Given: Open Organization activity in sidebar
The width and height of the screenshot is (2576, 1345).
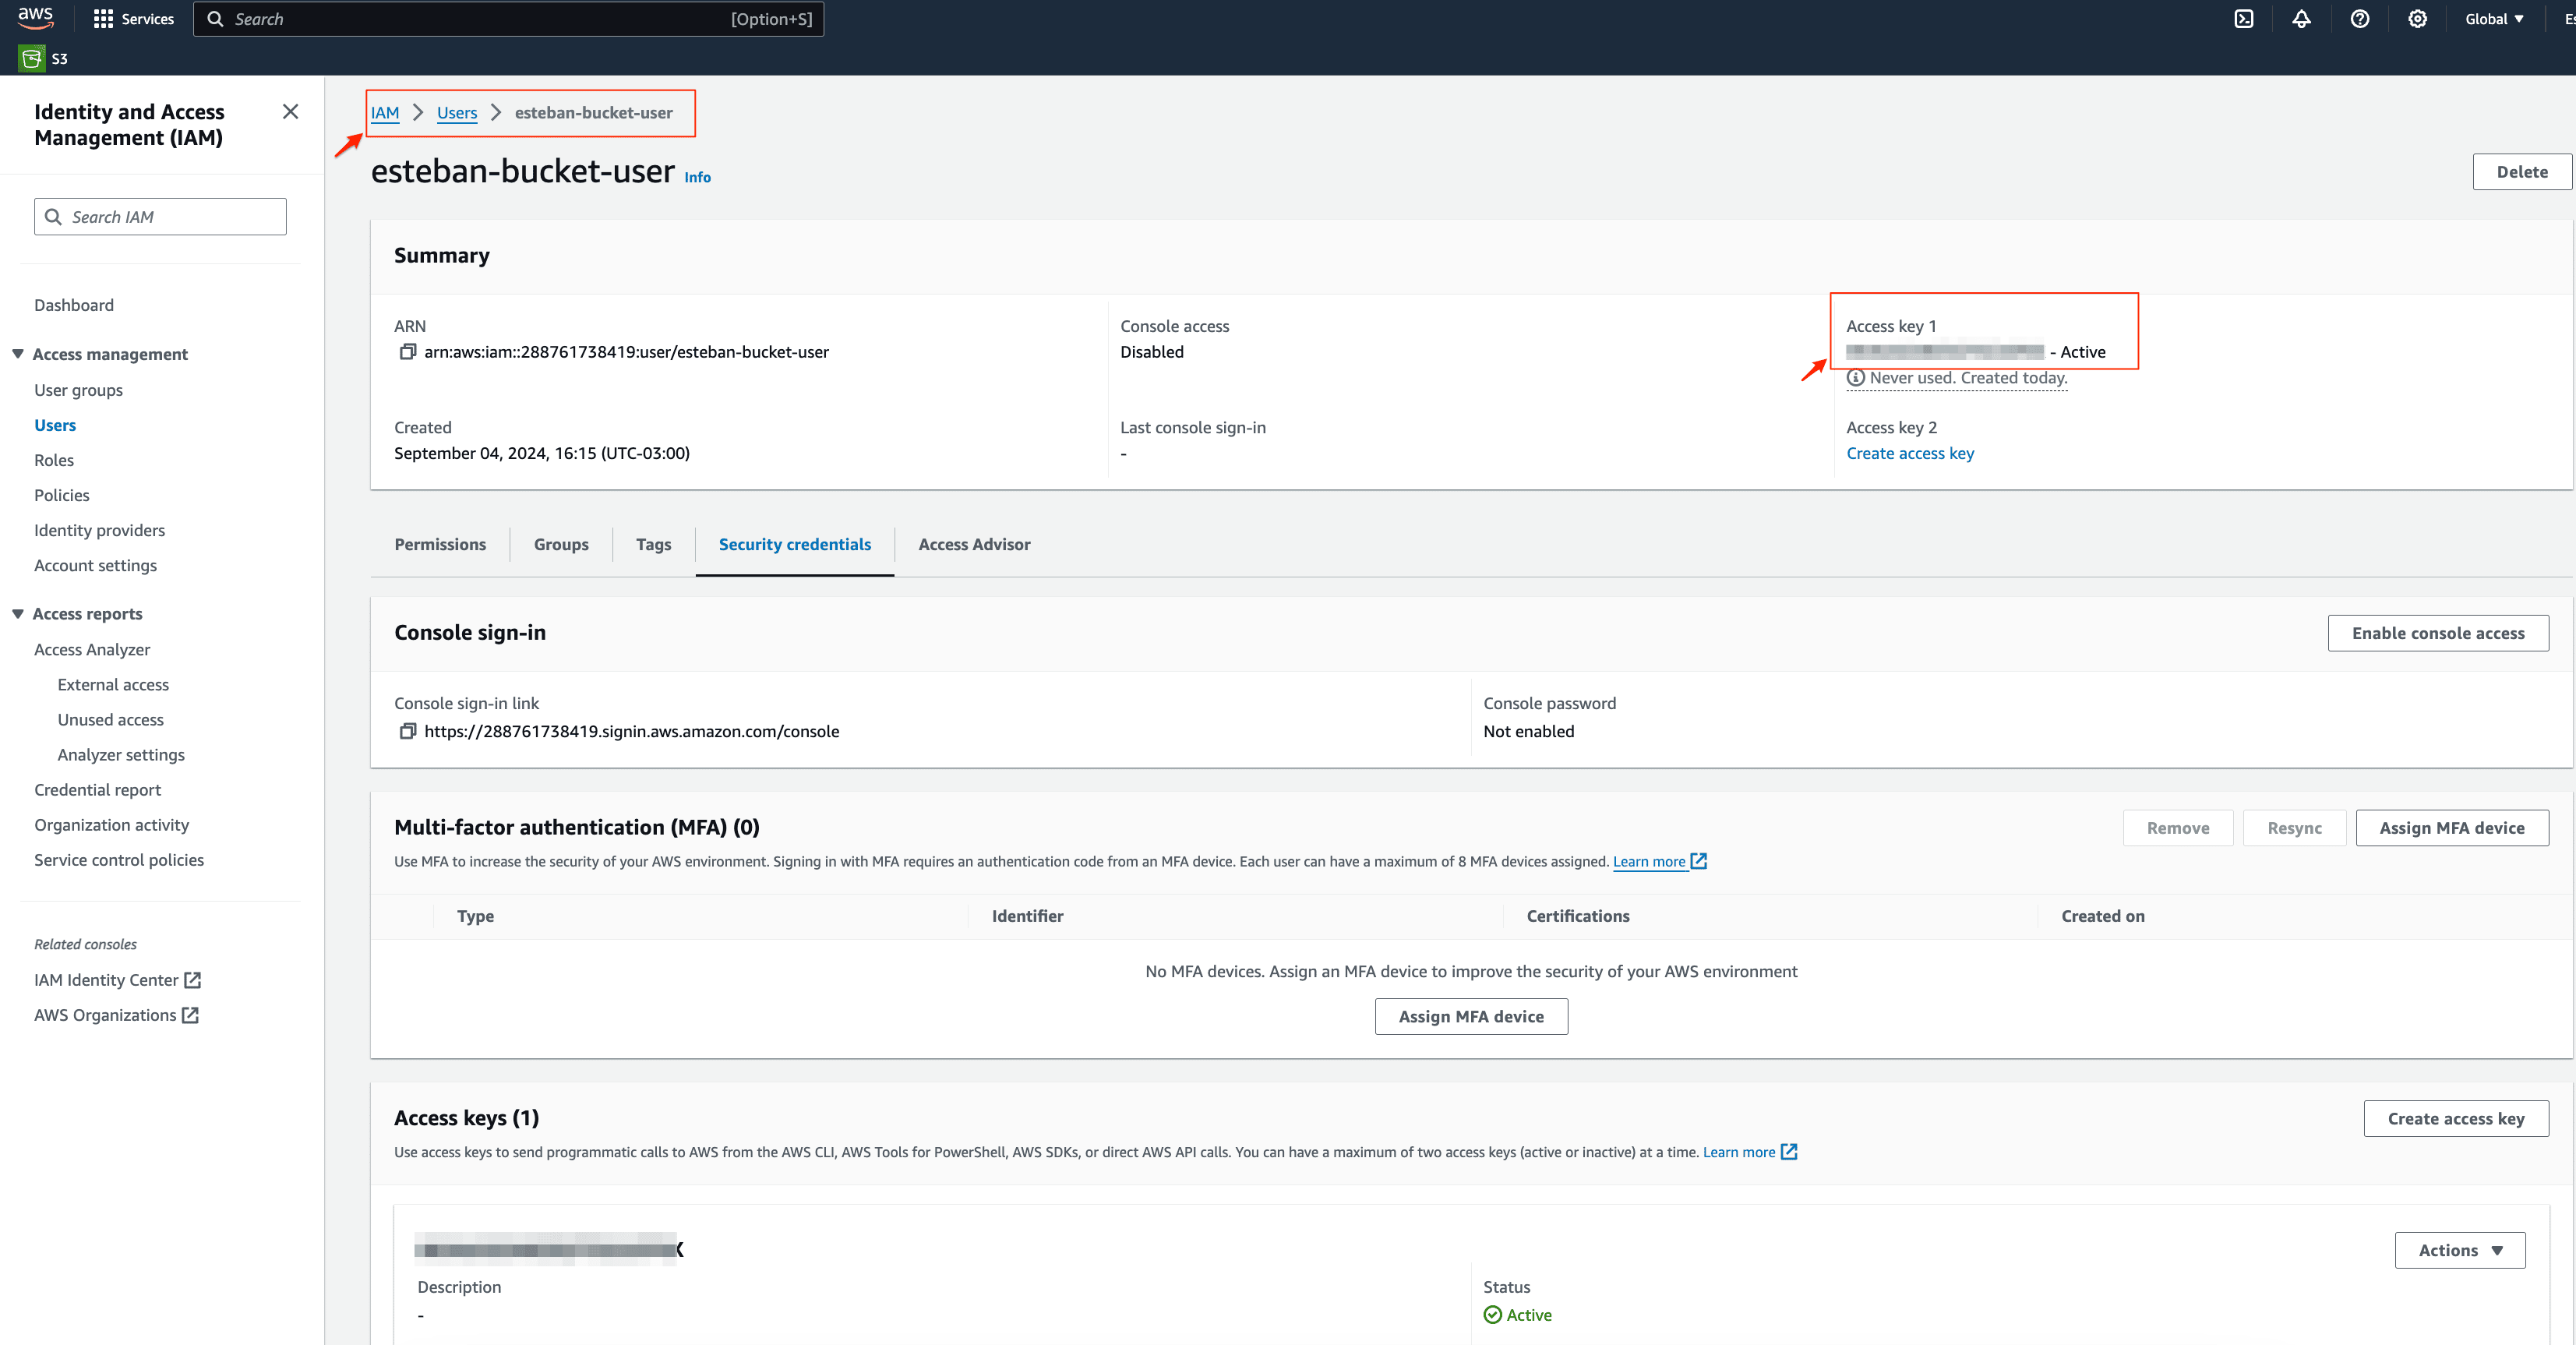Looking at the screenshot, I should 111,824.
